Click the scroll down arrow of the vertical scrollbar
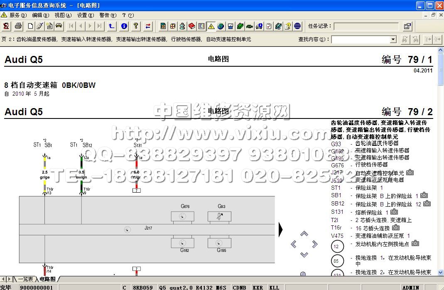 point(440,272)
